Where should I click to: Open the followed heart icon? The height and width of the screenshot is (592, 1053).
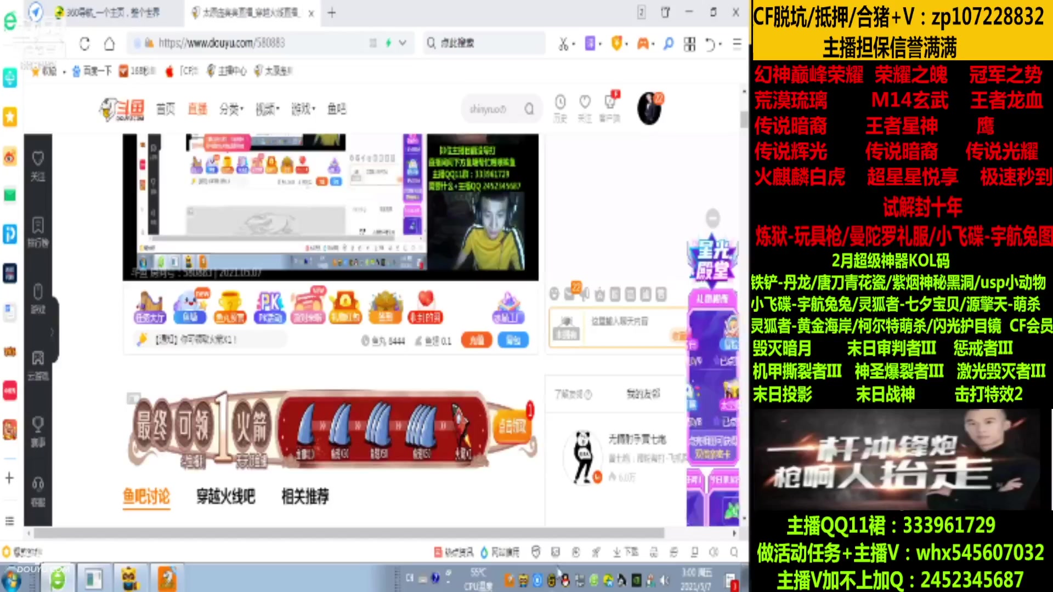tap(585, 108)
